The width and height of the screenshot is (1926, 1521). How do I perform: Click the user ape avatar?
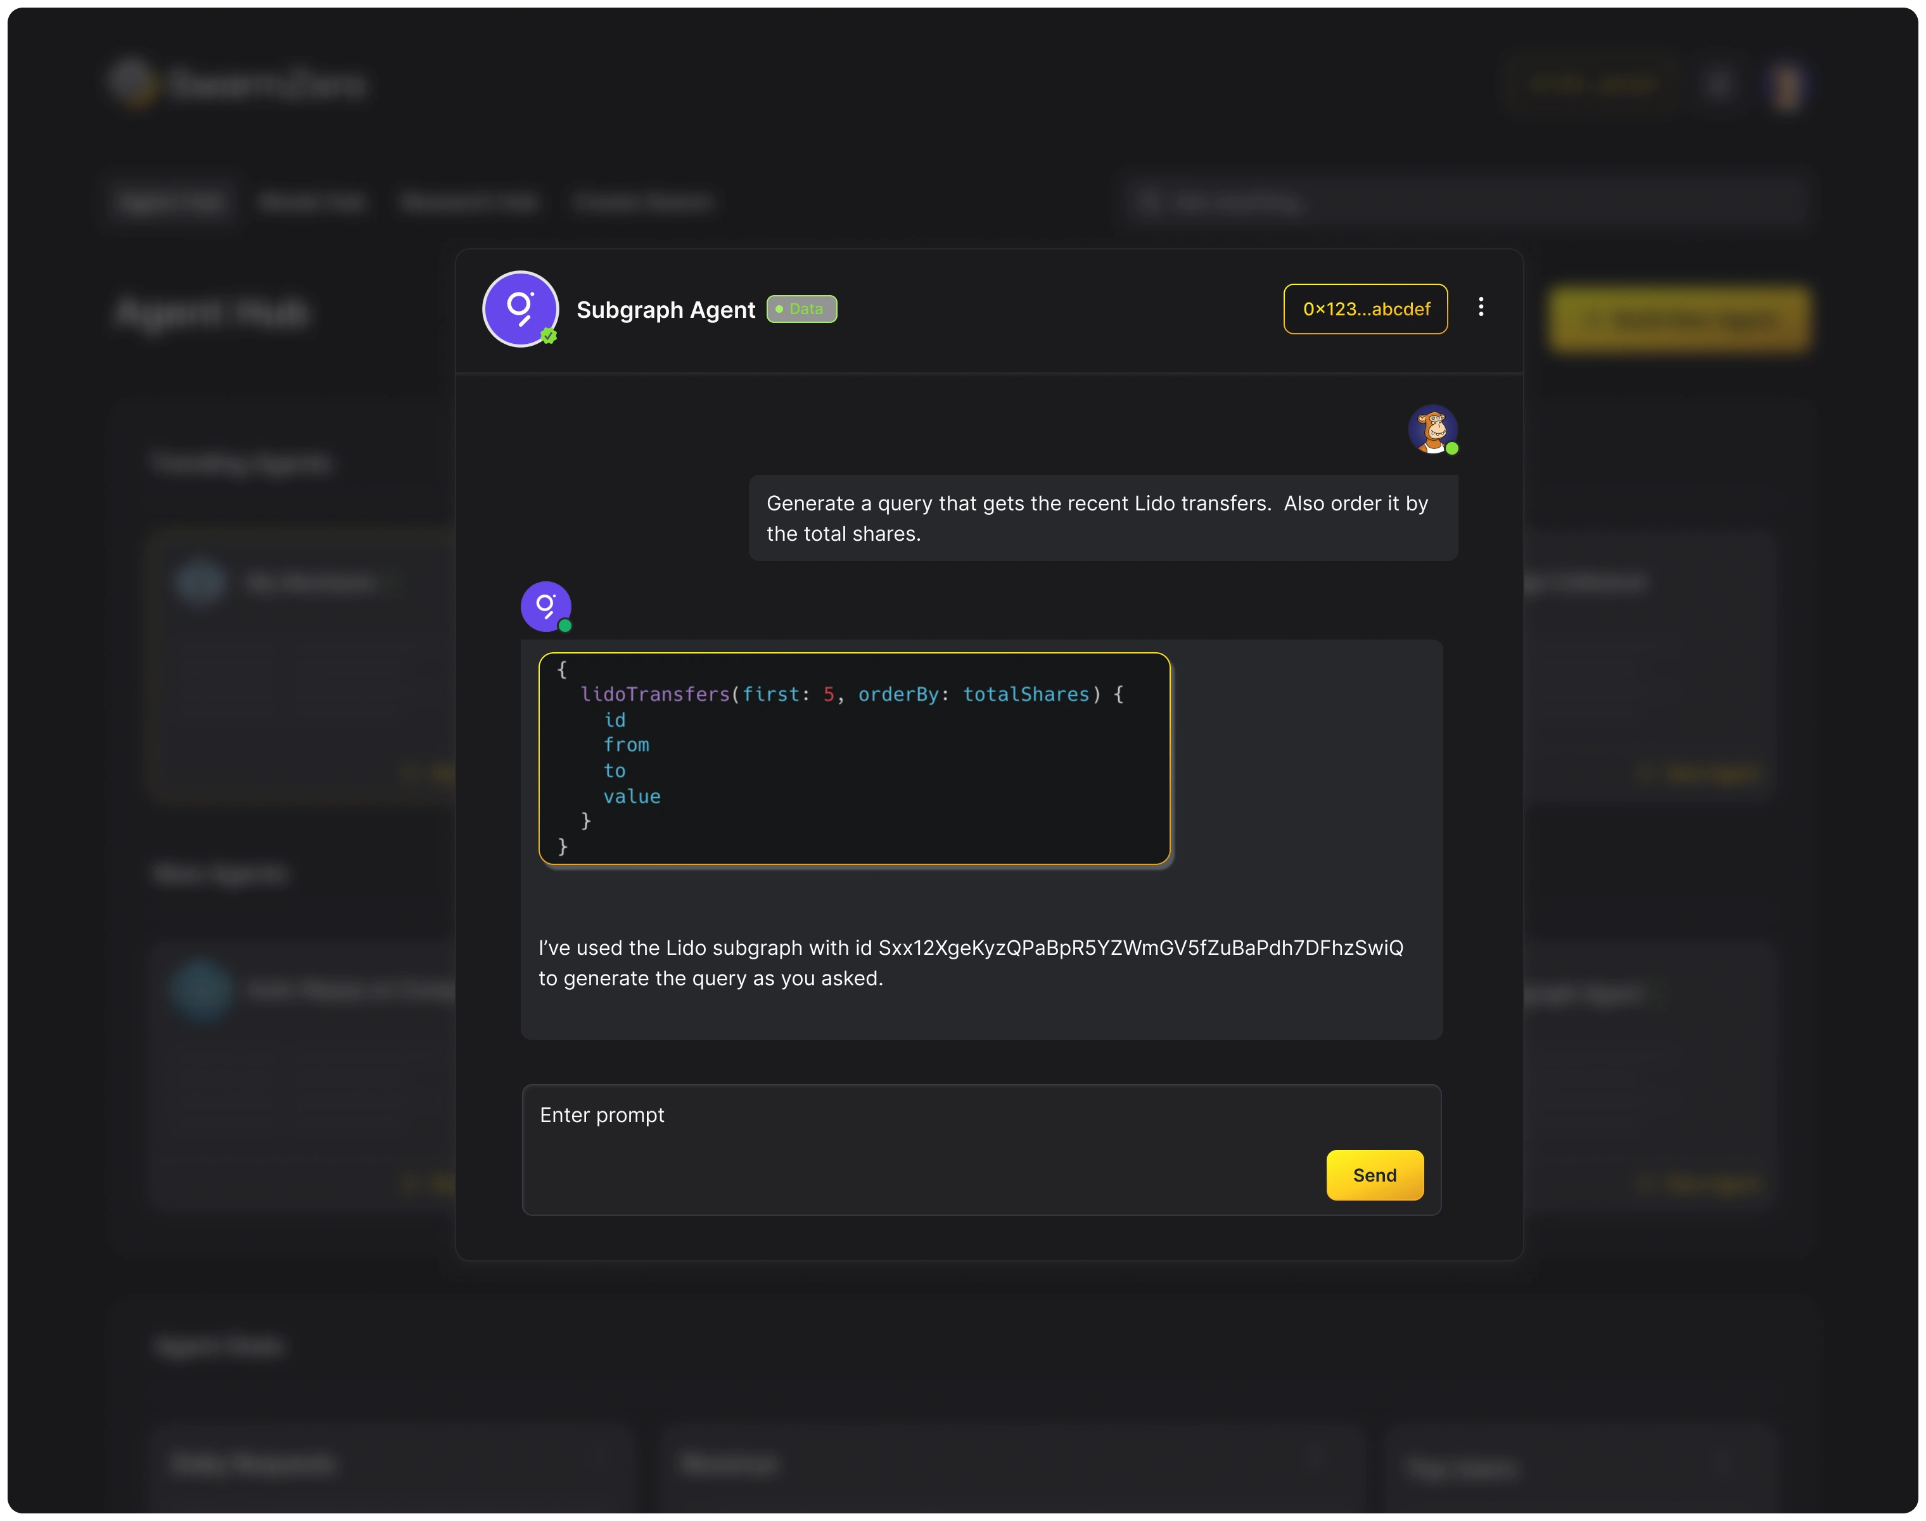(1432, 429)
